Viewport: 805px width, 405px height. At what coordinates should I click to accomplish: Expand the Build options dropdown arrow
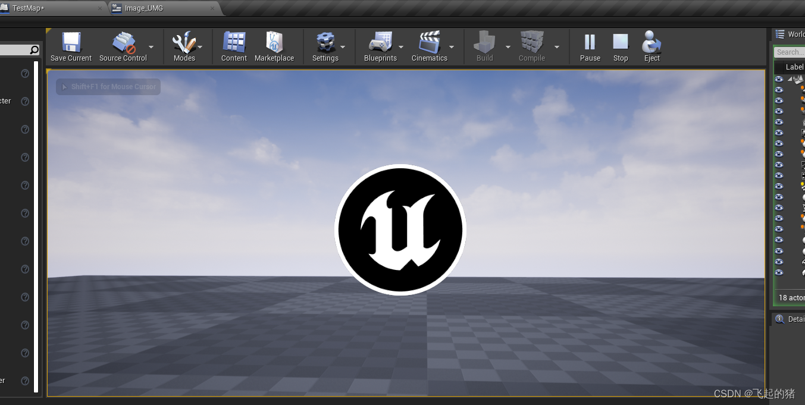[x=508, y=46]
